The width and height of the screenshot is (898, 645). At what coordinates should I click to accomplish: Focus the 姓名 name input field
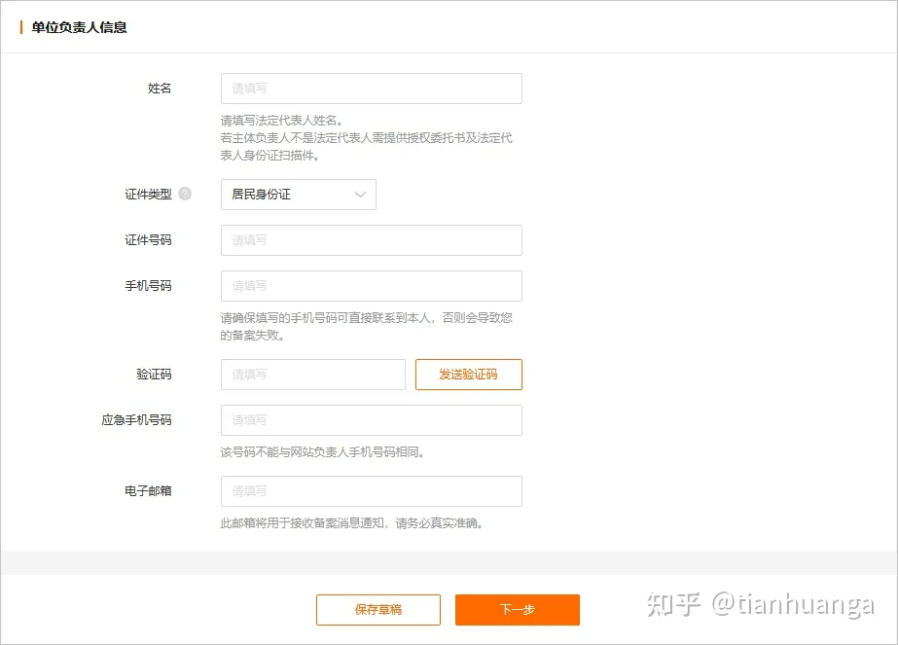tap(371, 89)
